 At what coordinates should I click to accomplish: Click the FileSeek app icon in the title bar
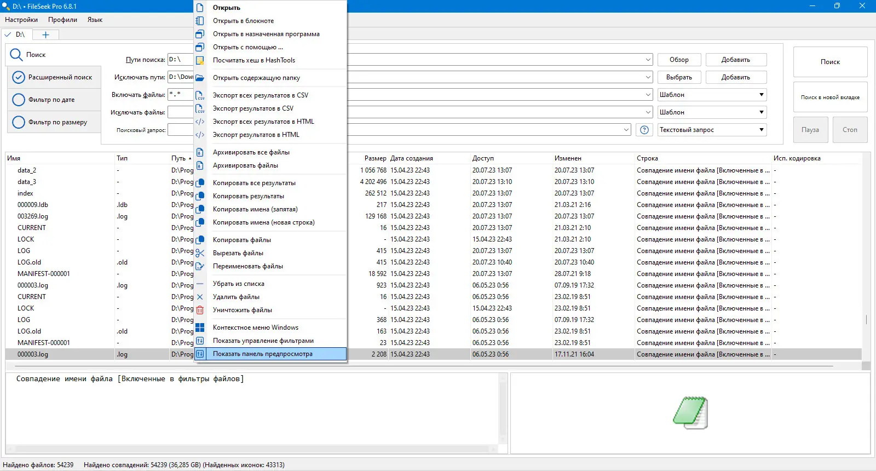[x=6, y=7]
